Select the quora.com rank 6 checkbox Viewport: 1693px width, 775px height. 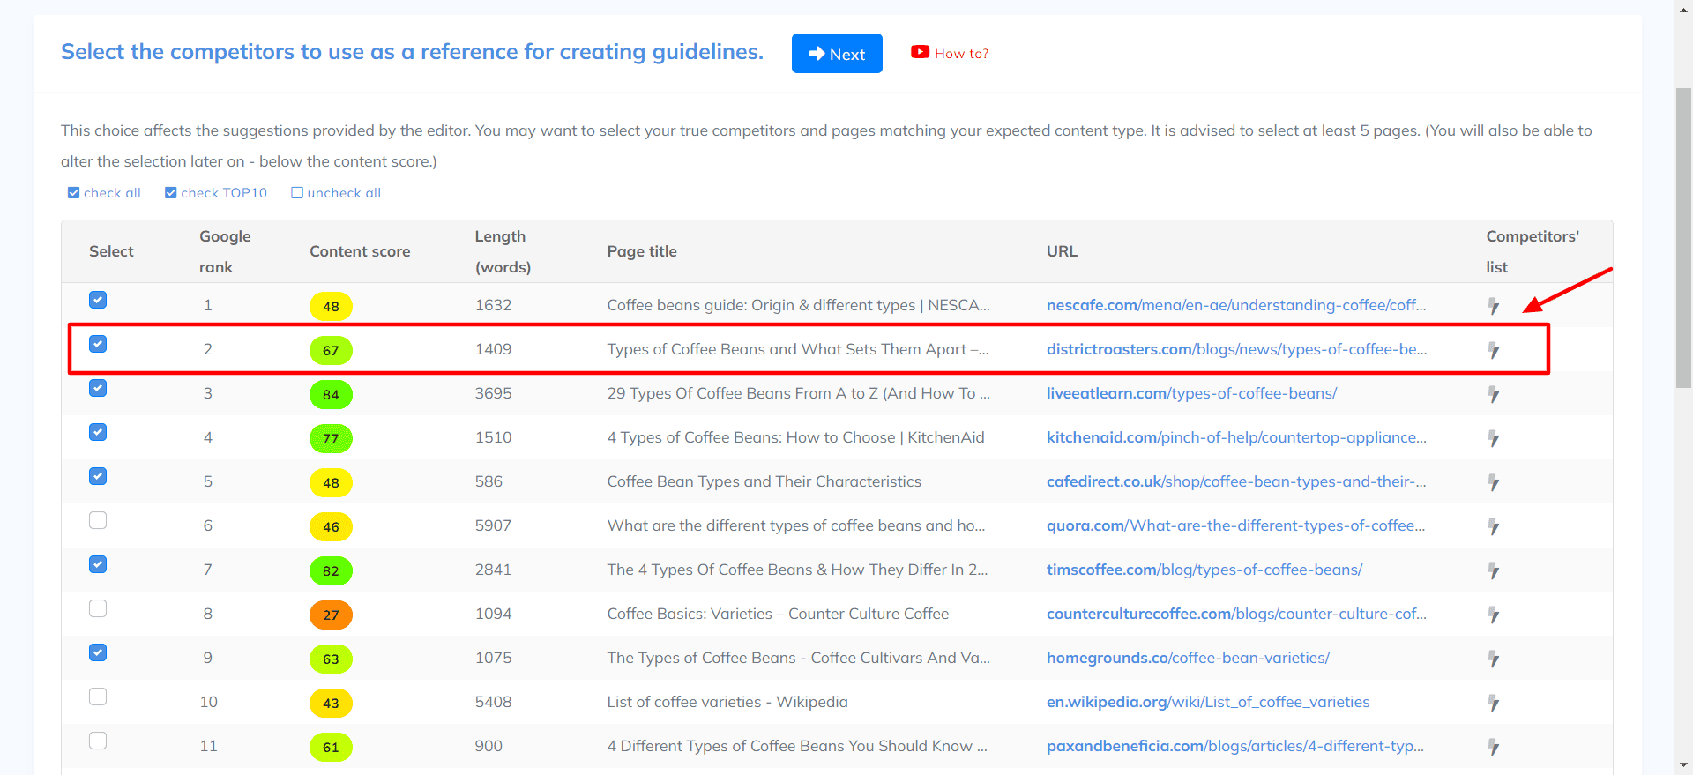pos(98,520)
